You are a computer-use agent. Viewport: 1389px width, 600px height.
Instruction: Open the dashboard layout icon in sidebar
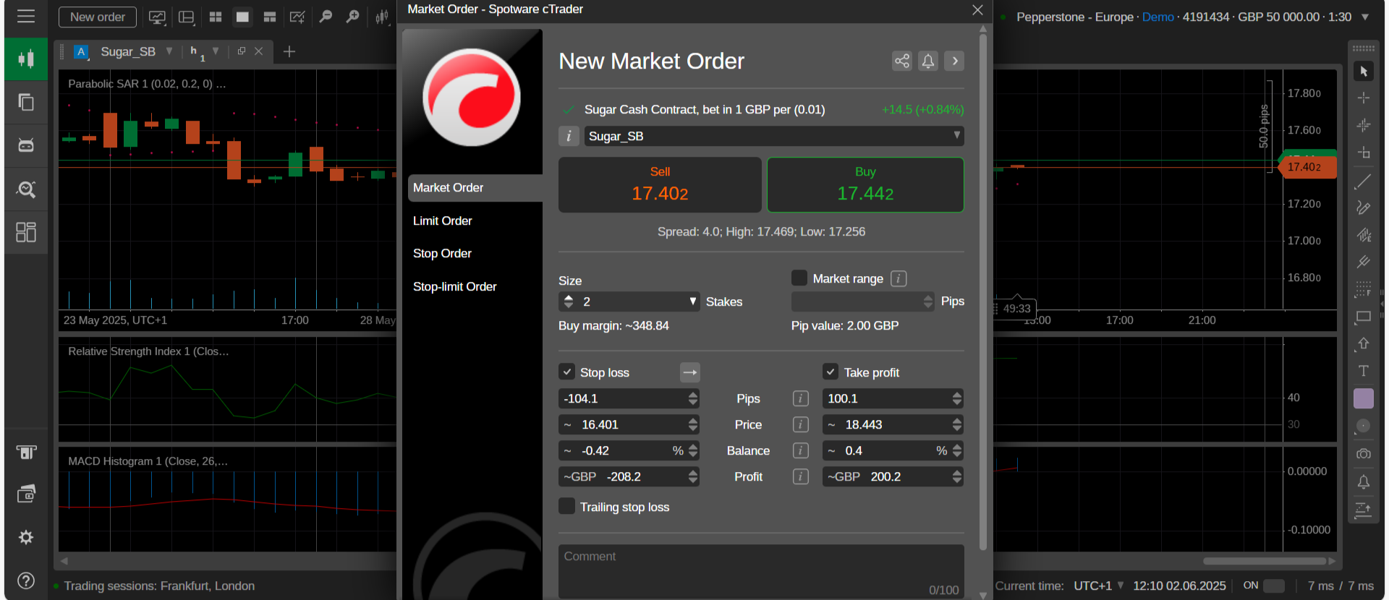(x=26, y=232)
